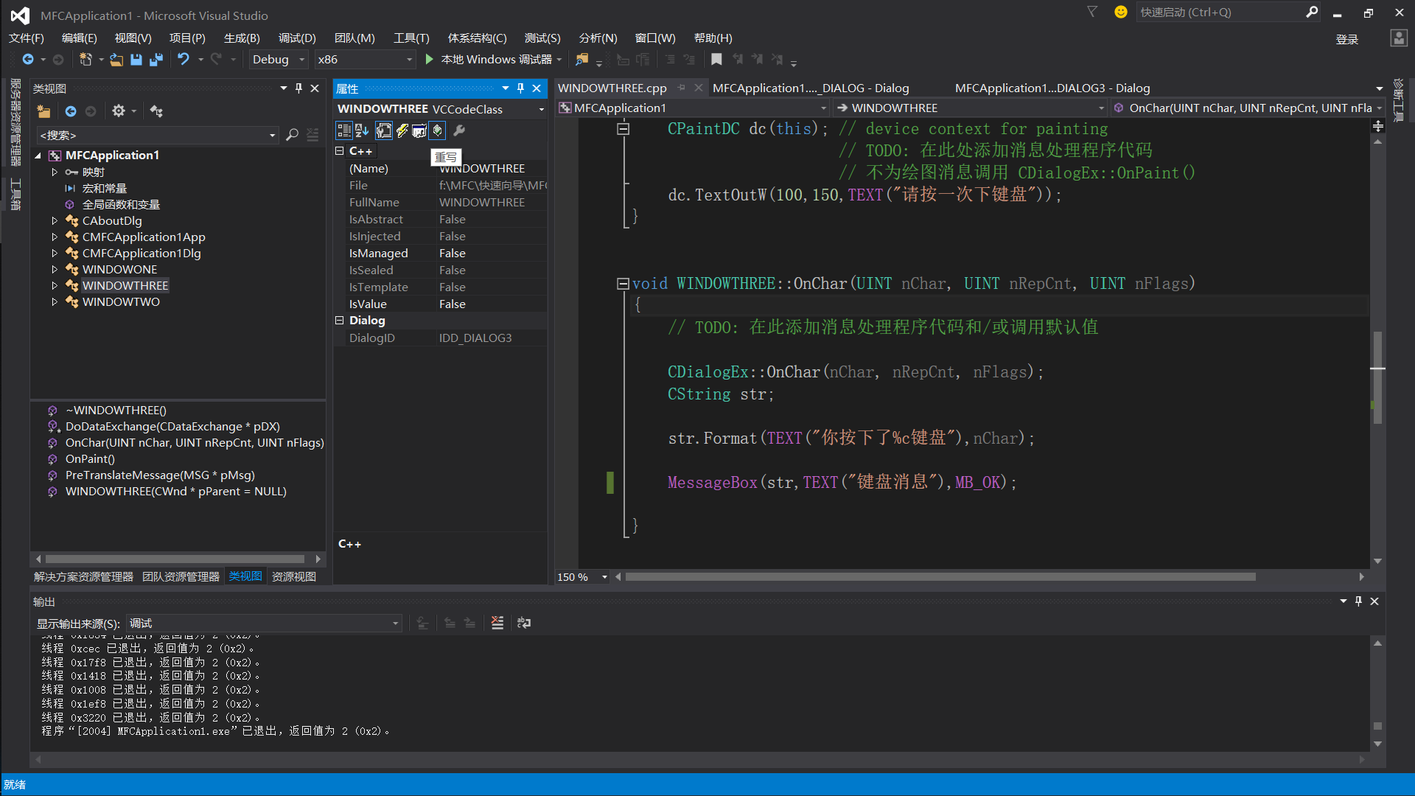The width and height of the screenshot is (1415, 796).
Task: Open Class View settings gear icon
Action: point(118,111)
